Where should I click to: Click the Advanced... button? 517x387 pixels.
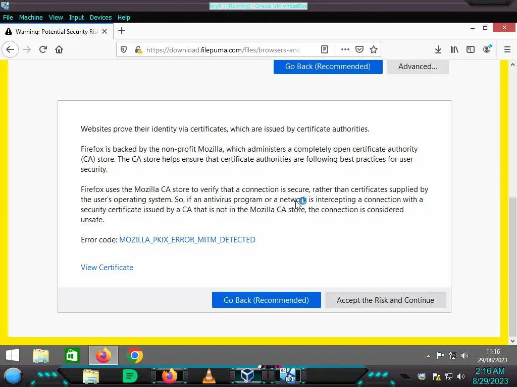coord(418,67)
